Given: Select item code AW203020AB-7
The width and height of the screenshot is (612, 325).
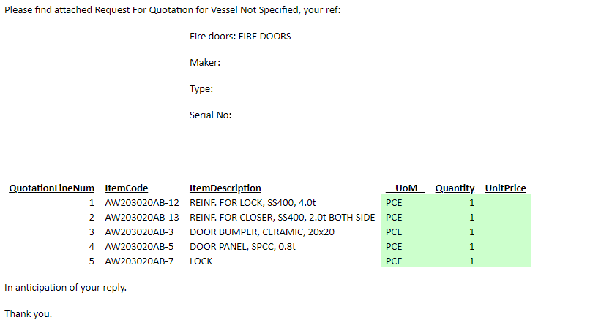Looking at the screenshot, I should pyautogui.click(x=139, y=261).
